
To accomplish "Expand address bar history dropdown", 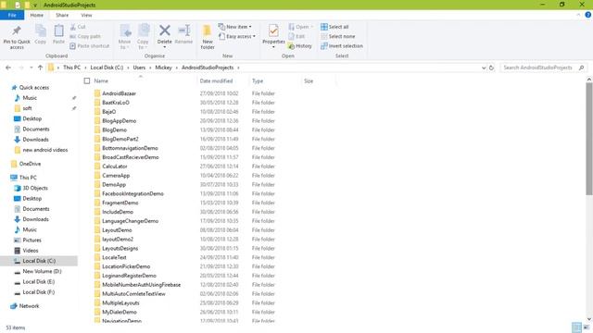I will pyautogui.click(x=484, y=68).
